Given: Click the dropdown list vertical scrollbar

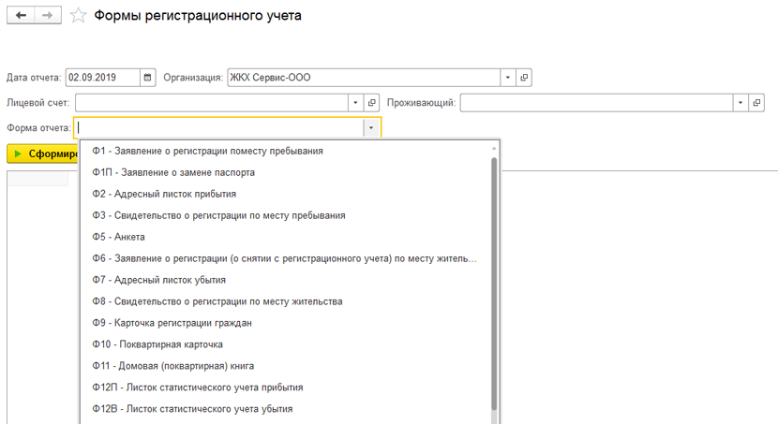Looking at the screenshot, I should pos(494,281).
